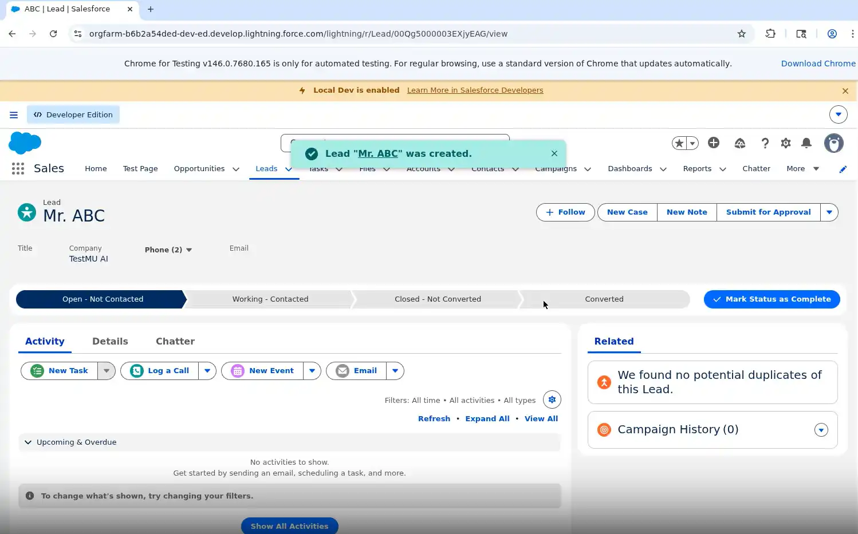Open the Notifications bell
Viewport: 858px width, 534px height.
806,143
